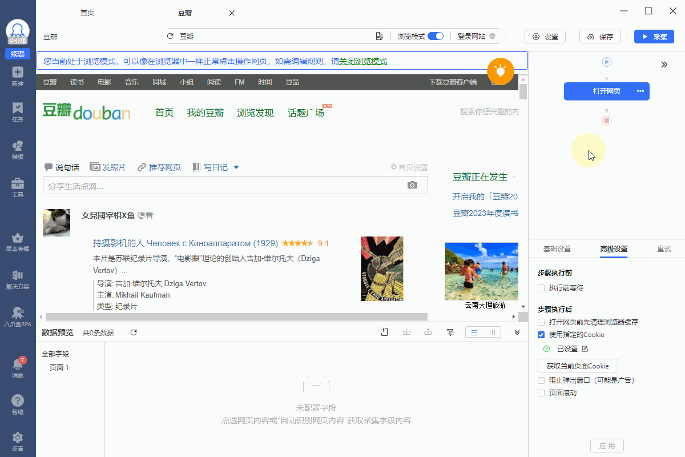Click the 云南大理旅游 beach photo
This screenshot has width=685, height=457.
coord(481,271)
